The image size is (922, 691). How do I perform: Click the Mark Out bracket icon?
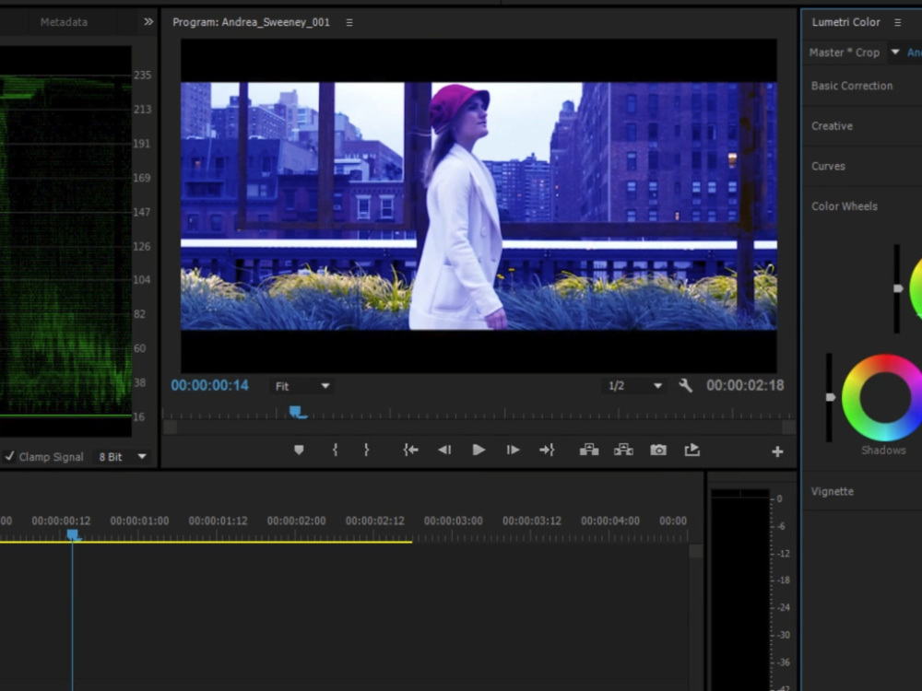[x=366, y=451]
